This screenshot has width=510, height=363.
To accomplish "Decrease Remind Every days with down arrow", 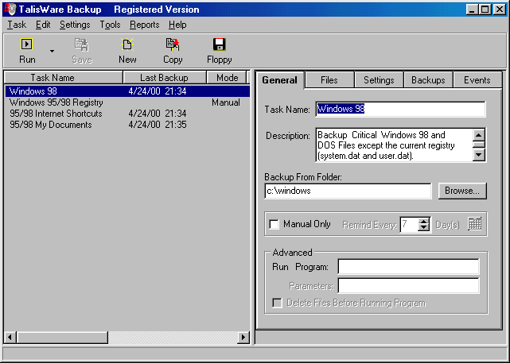I will 423,228.
